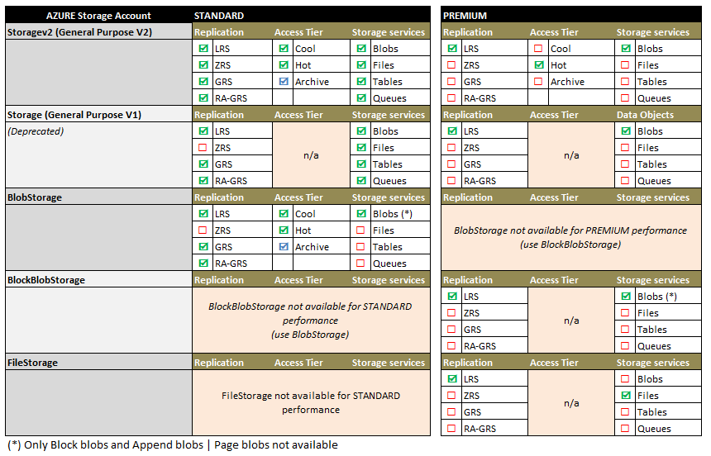The height and width of the screenshot is (456, 711).
Task: Toggle Archive access tier in Standard Storagev2
Action: 284,82
